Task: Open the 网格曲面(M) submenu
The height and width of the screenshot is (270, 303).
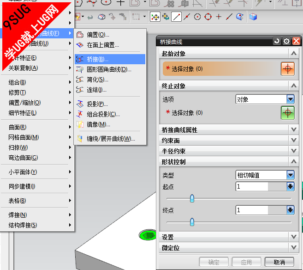Action: pyautogui.click(x=36, y=137)
